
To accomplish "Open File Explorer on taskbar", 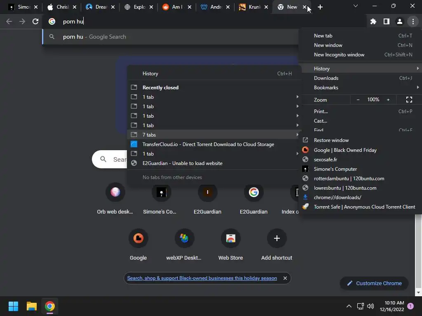I will (31, 306).
